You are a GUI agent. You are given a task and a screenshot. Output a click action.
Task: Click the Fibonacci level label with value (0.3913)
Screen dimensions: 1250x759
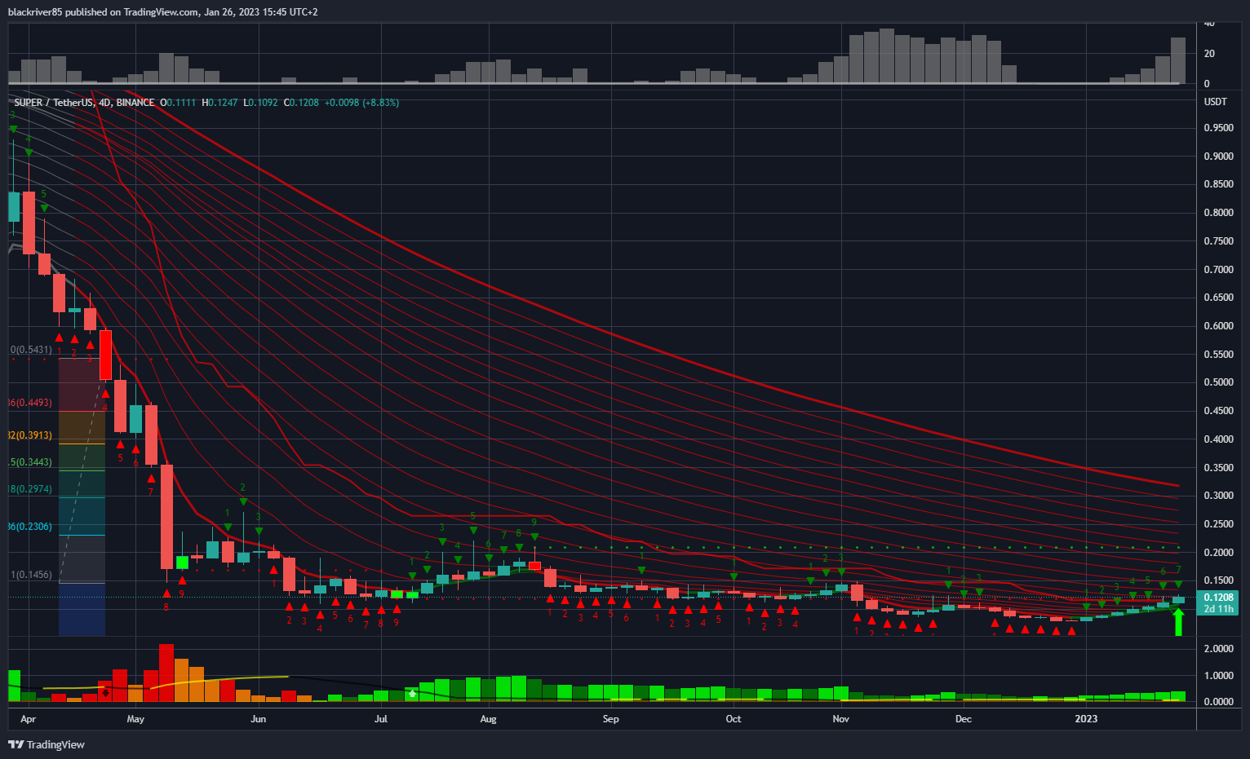click(30, 435)
